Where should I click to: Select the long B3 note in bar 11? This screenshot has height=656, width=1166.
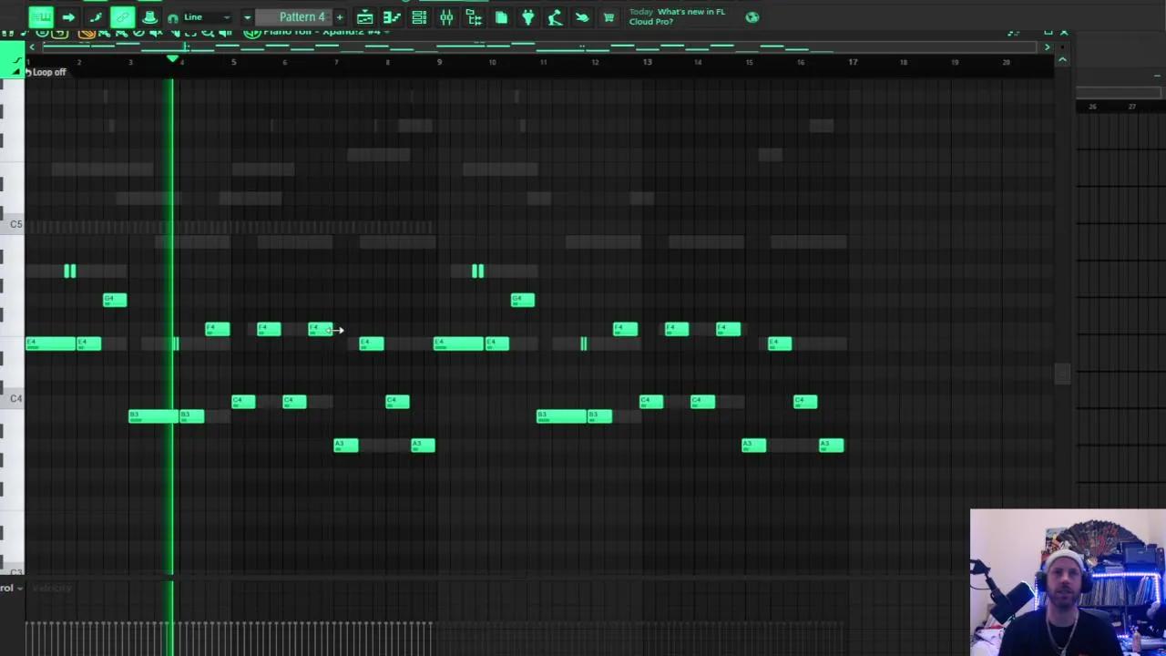[562, 416]
